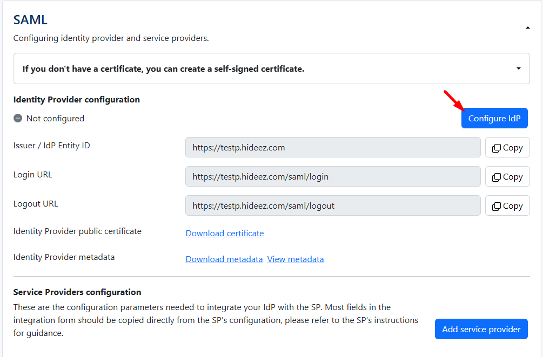Image resolution: width=543 pixels, height=357 pixels.
Task: Collapse the SAML section using the top arrow
Action: pos(527,28)
